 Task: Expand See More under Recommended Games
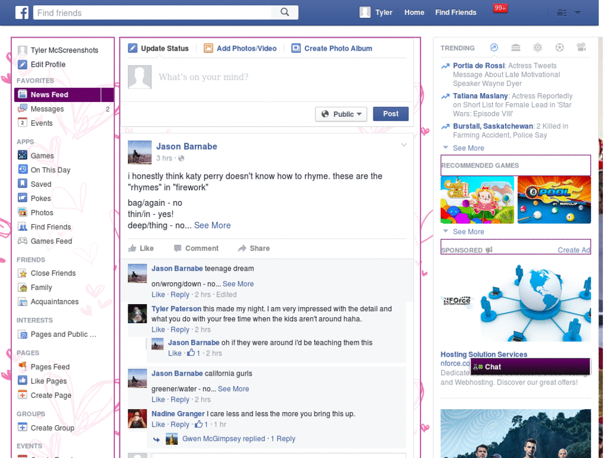tap(468, 232)
